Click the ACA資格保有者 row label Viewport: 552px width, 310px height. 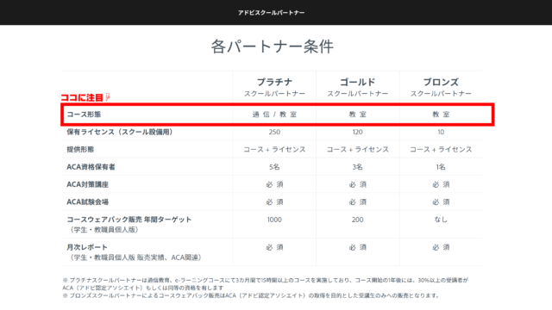91,167
